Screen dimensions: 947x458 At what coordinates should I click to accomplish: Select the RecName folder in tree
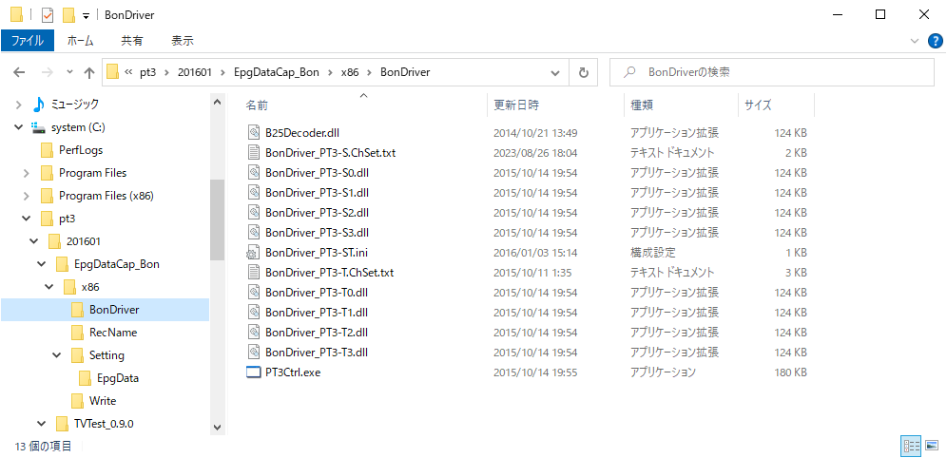pyautogui.click(x=113, y=333)
